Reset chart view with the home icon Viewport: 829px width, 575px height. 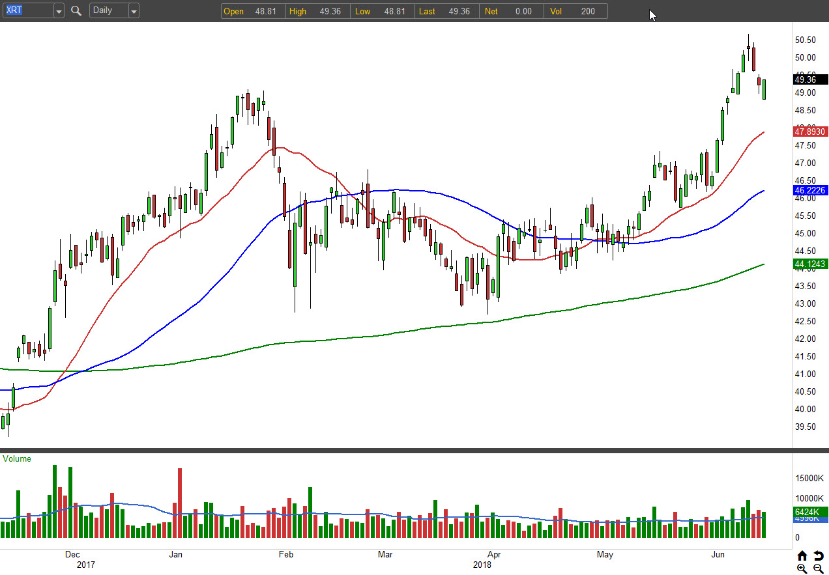pyautogui.click(x=802, y=555)
